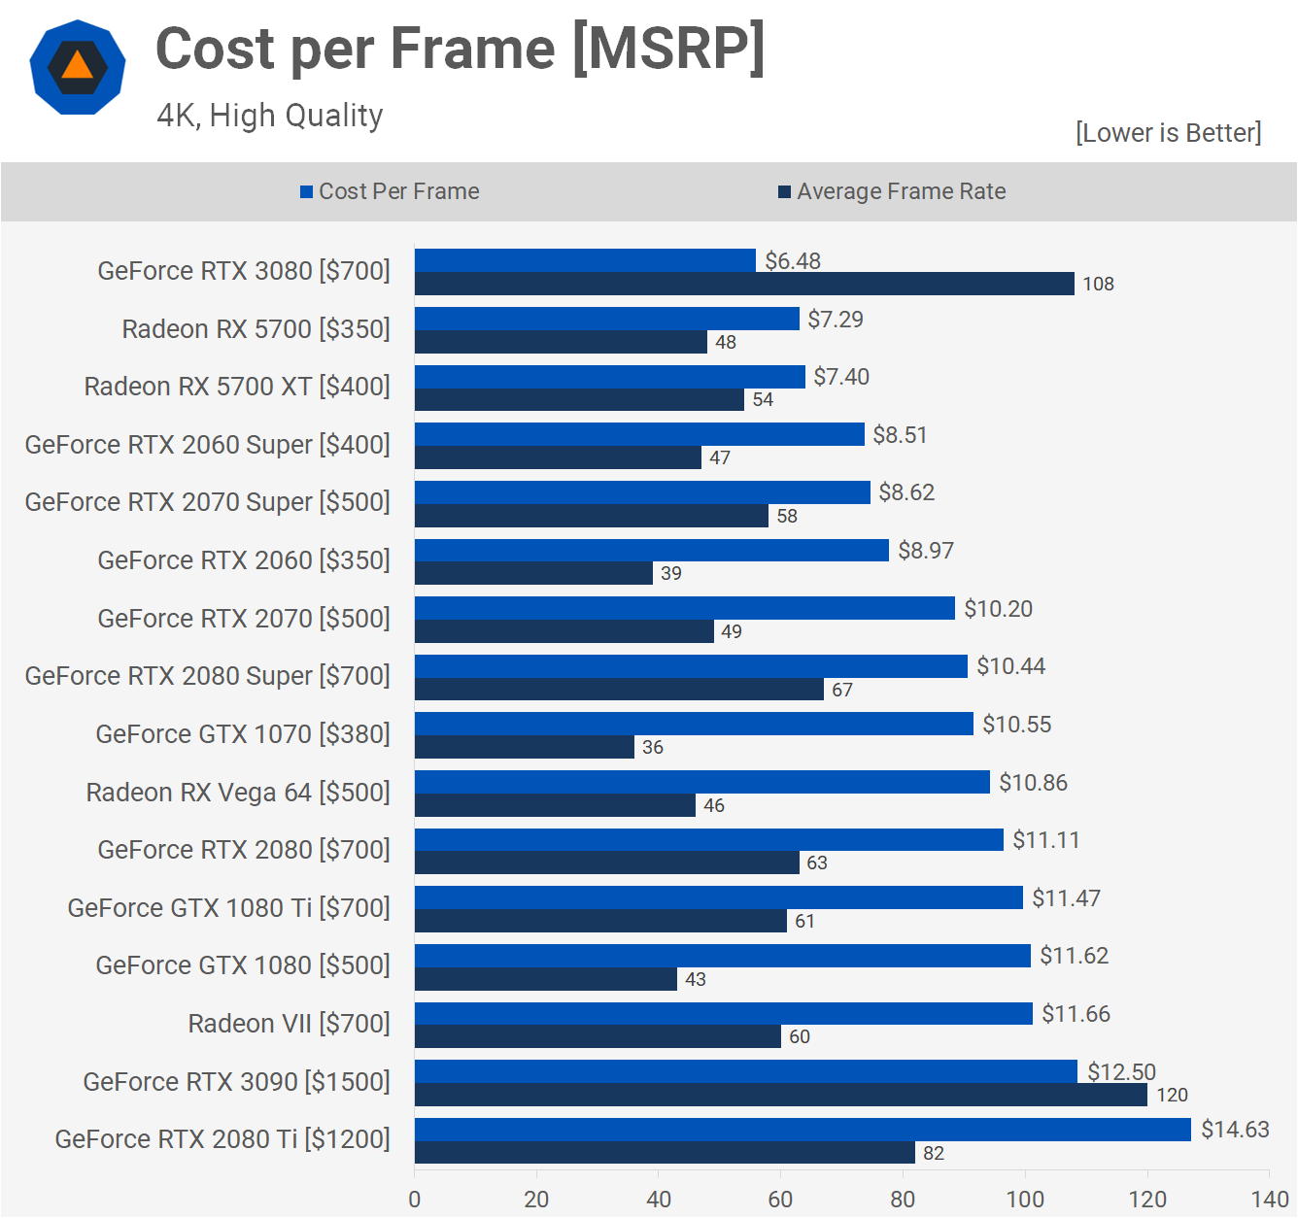Click the RTX 3080 cost per frame bar
Image resolution: width=1298 pixels, height=1218 pixels.
click(x=585, y=261)
